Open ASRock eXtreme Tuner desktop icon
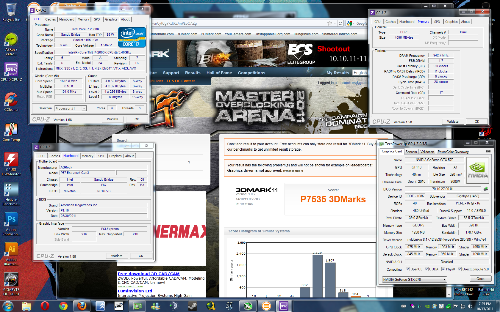Screen dimensions: 500x312 coord(11,45)
